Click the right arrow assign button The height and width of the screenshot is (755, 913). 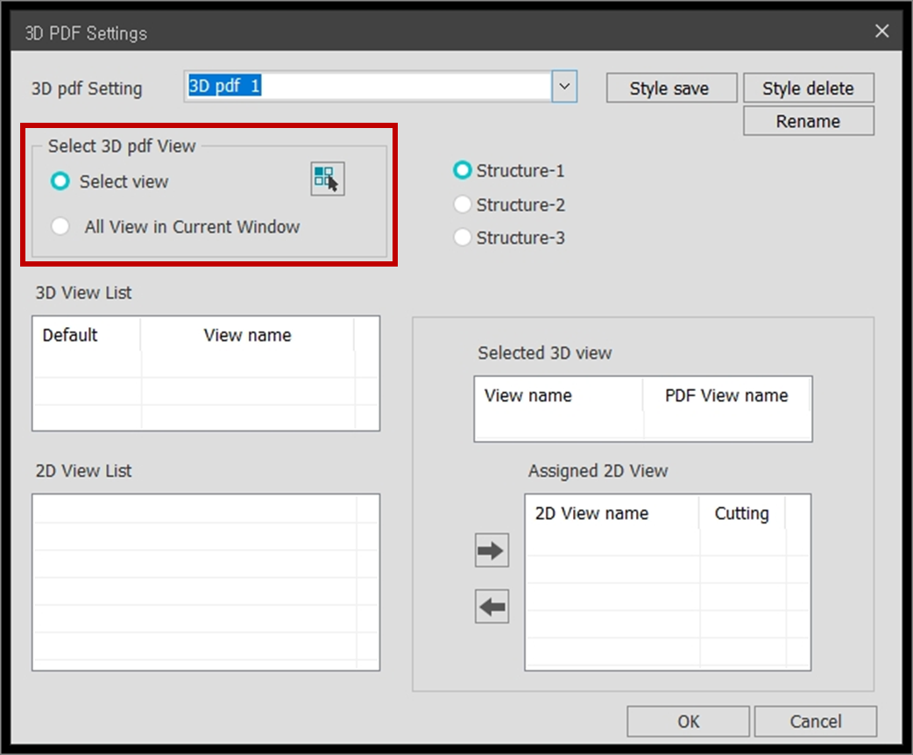[x=492, y=550]
